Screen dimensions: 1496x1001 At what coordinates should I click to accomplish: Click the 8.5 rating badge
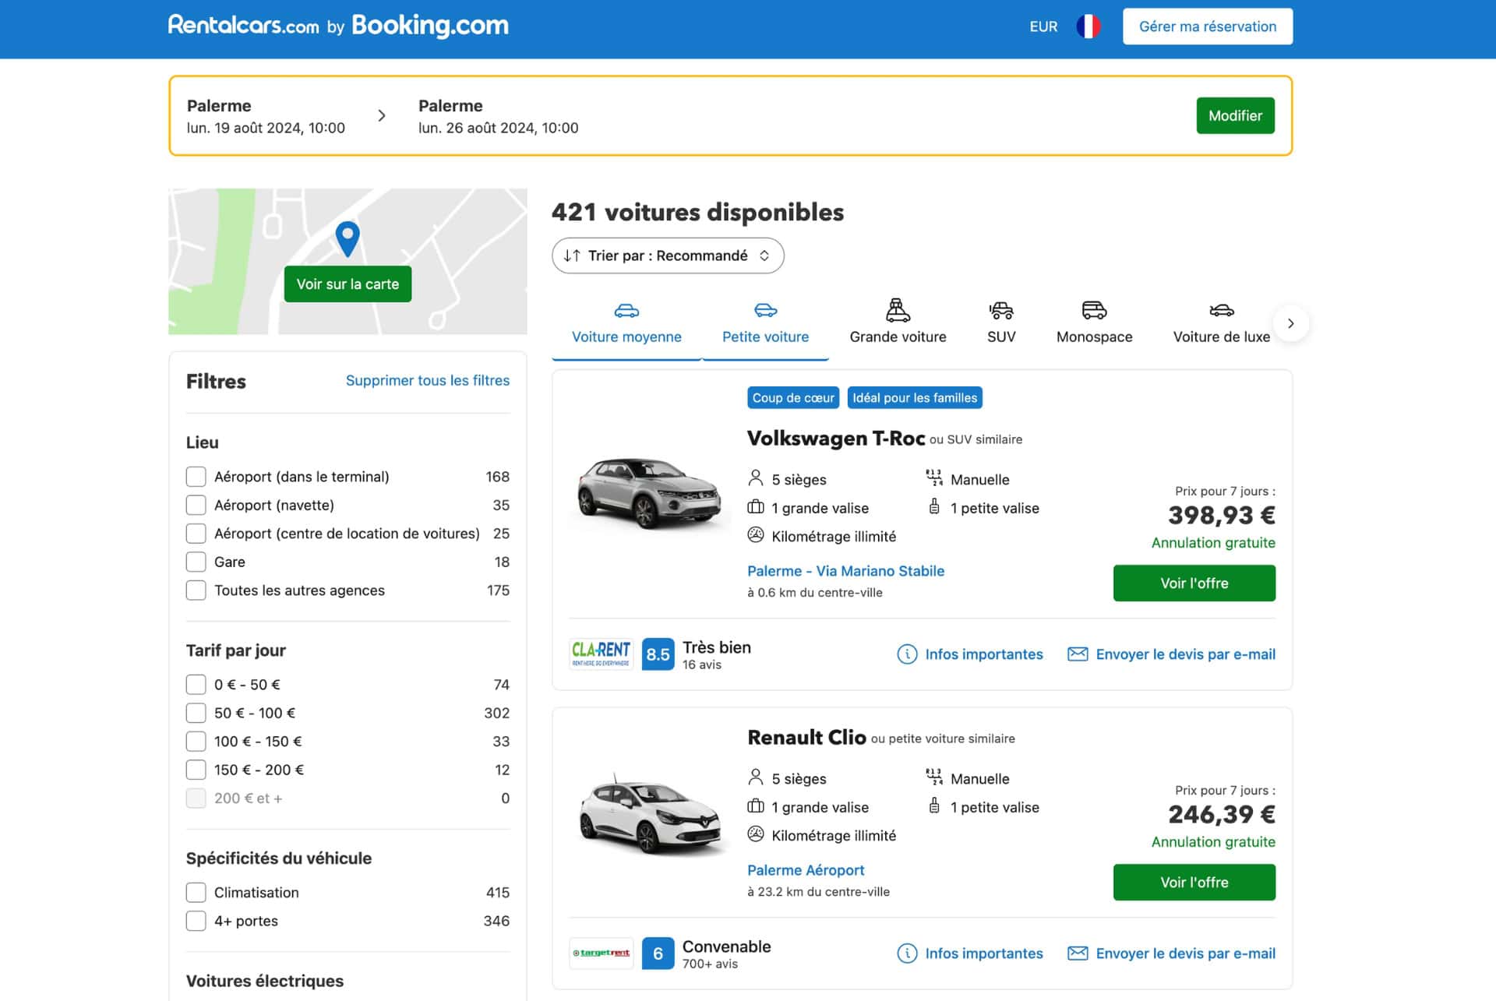pyautogui.click(x=658, y=654)
